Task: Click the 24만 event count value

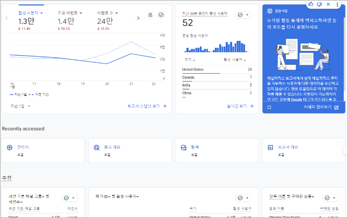Action: pos(105,21)
